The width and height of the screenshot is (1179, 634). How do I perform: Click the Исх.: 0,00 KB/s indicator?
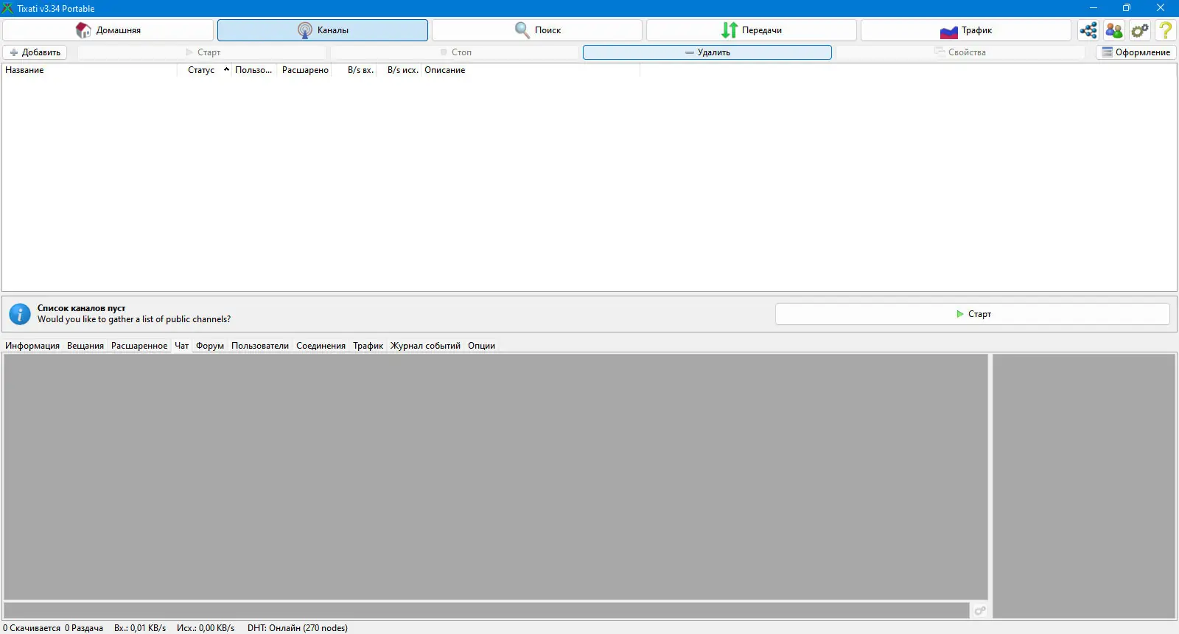(206, 628)
